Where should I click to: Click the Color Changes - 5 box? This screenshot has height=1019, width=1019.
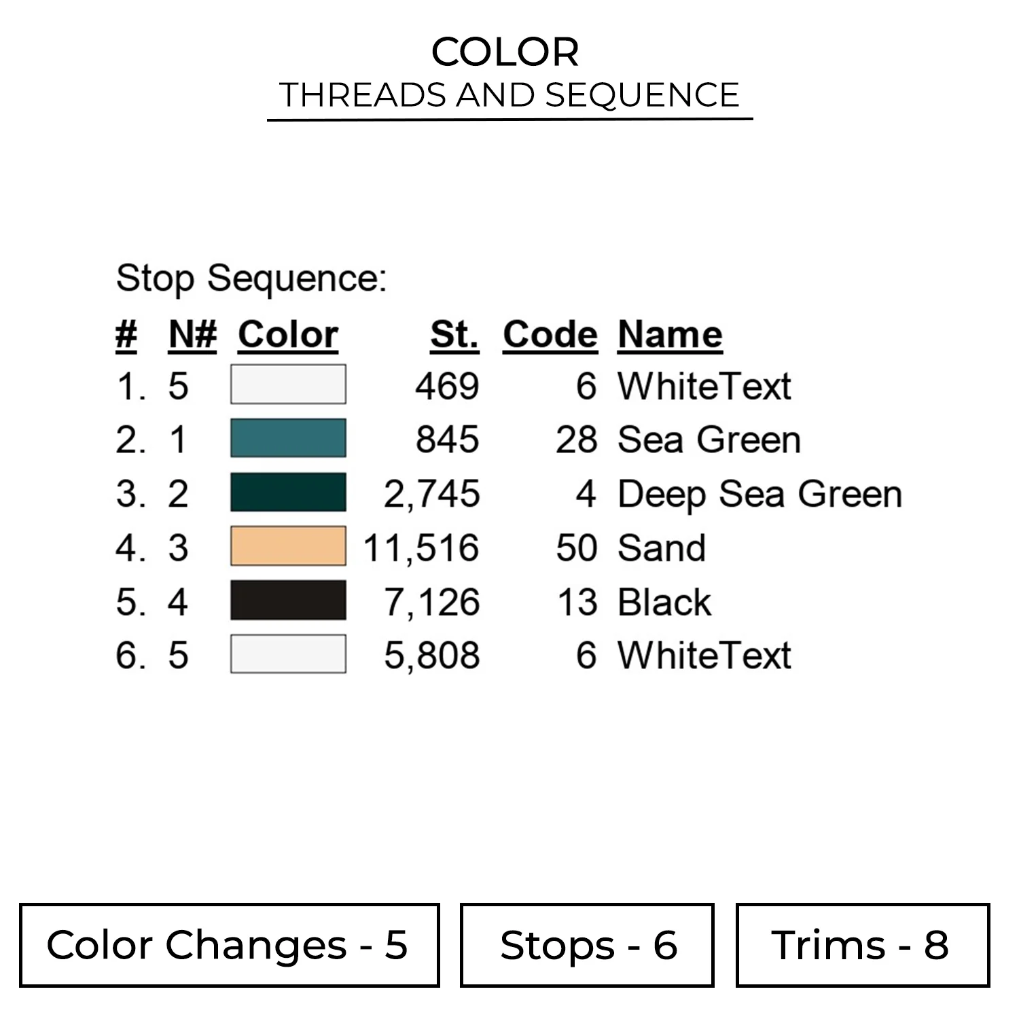pyautogui.click(x=229, y=945)
